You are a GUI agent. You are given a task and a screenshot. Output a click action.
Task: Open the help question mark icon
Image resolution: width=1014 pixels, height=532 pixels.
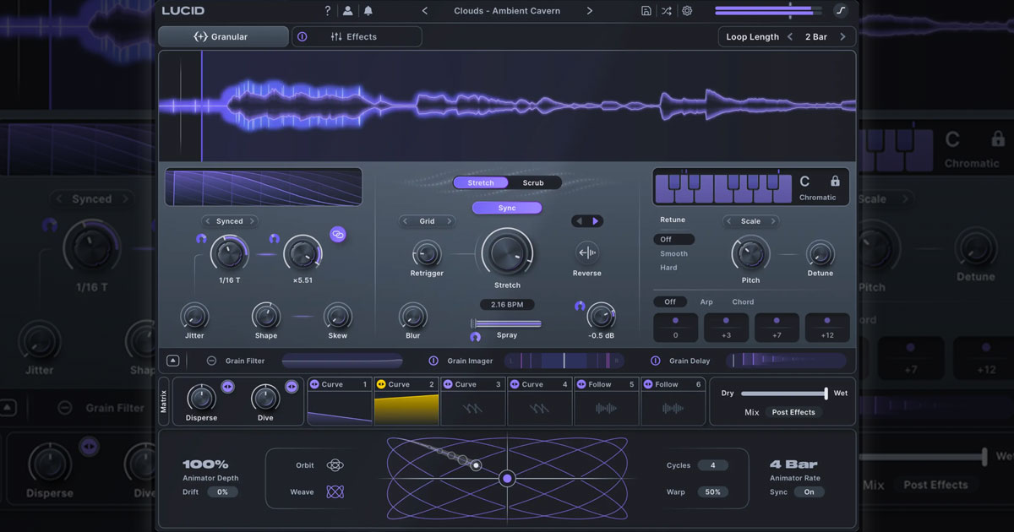pyautogui.click(x=328, y=11)
